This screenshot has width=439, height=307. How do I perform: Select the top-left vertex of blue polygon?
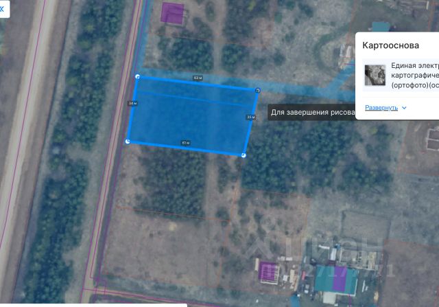tap(137, 76)
